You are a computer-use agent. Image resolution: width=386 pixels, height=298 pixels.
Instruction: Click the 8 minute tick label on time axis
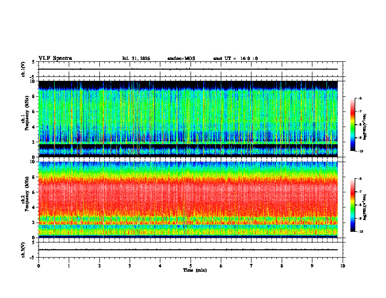coord(282,266)
